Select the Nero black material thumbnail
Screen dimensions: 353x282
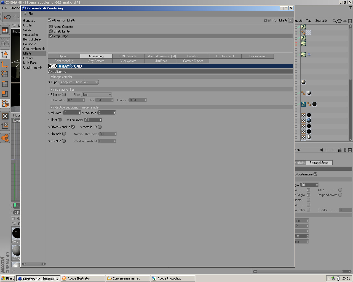(x=16, y=234)
